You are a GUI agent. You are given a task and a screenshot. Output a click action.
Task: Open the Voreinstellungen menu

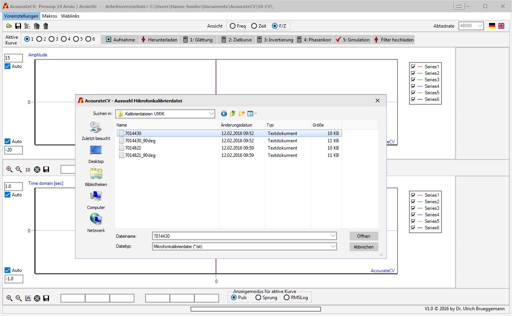21,16
